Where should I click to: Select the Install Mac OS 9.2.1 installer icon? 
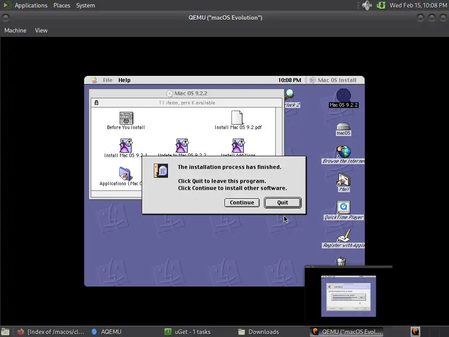(126, 146)
